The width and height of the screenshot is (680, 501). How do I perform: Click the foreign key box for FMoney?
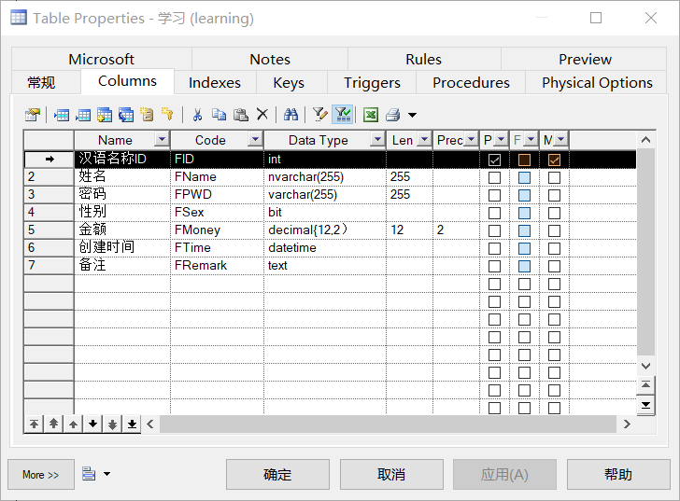click(x=524, y=230)
